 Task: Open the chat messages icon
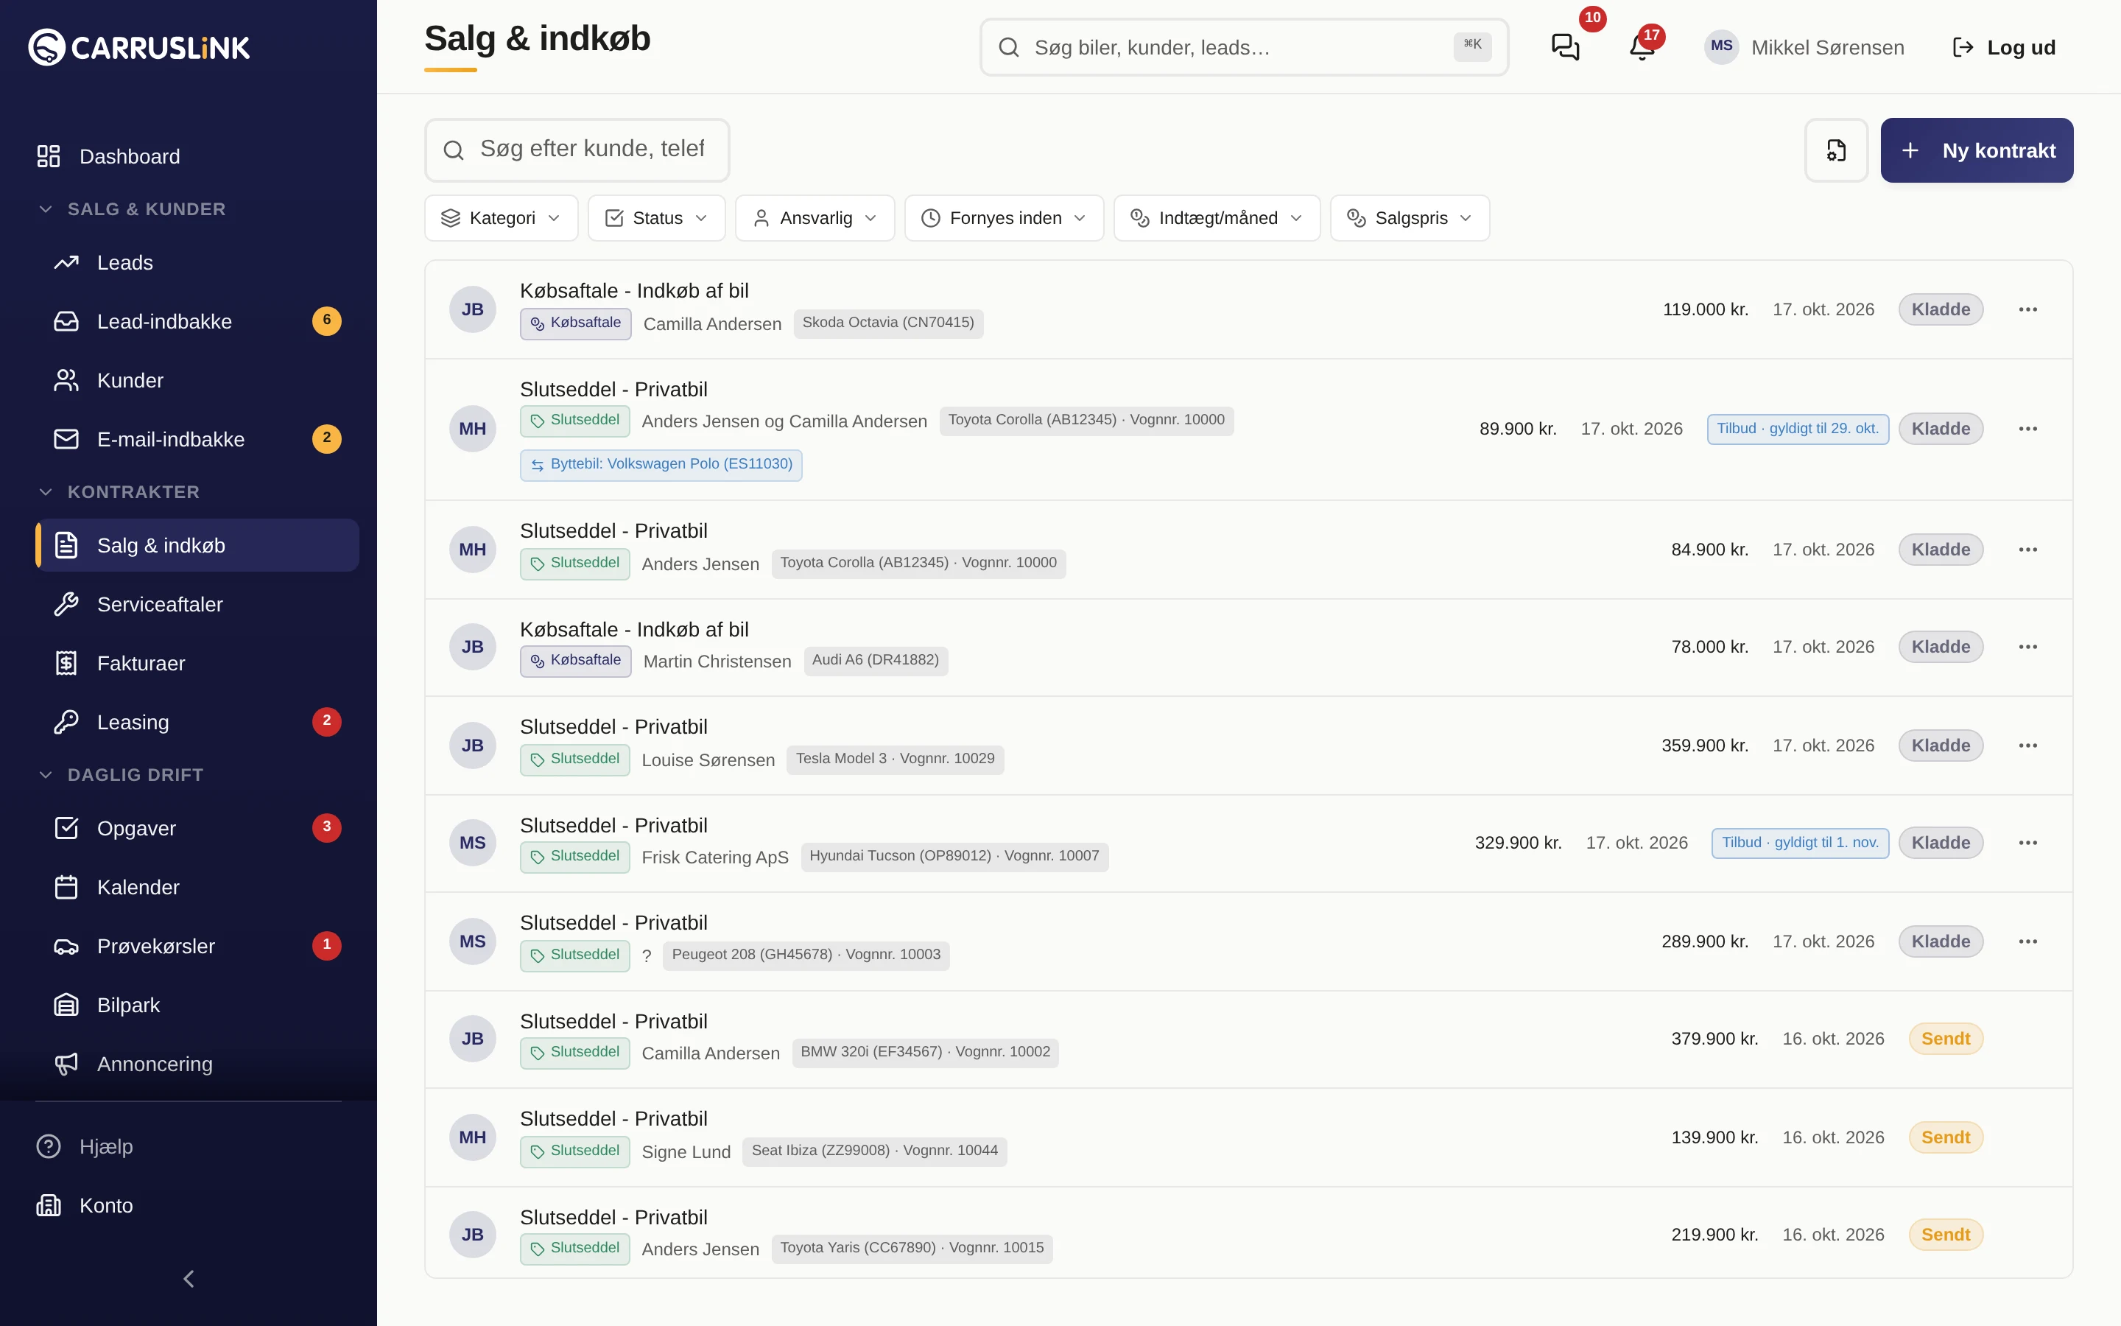1565,47
